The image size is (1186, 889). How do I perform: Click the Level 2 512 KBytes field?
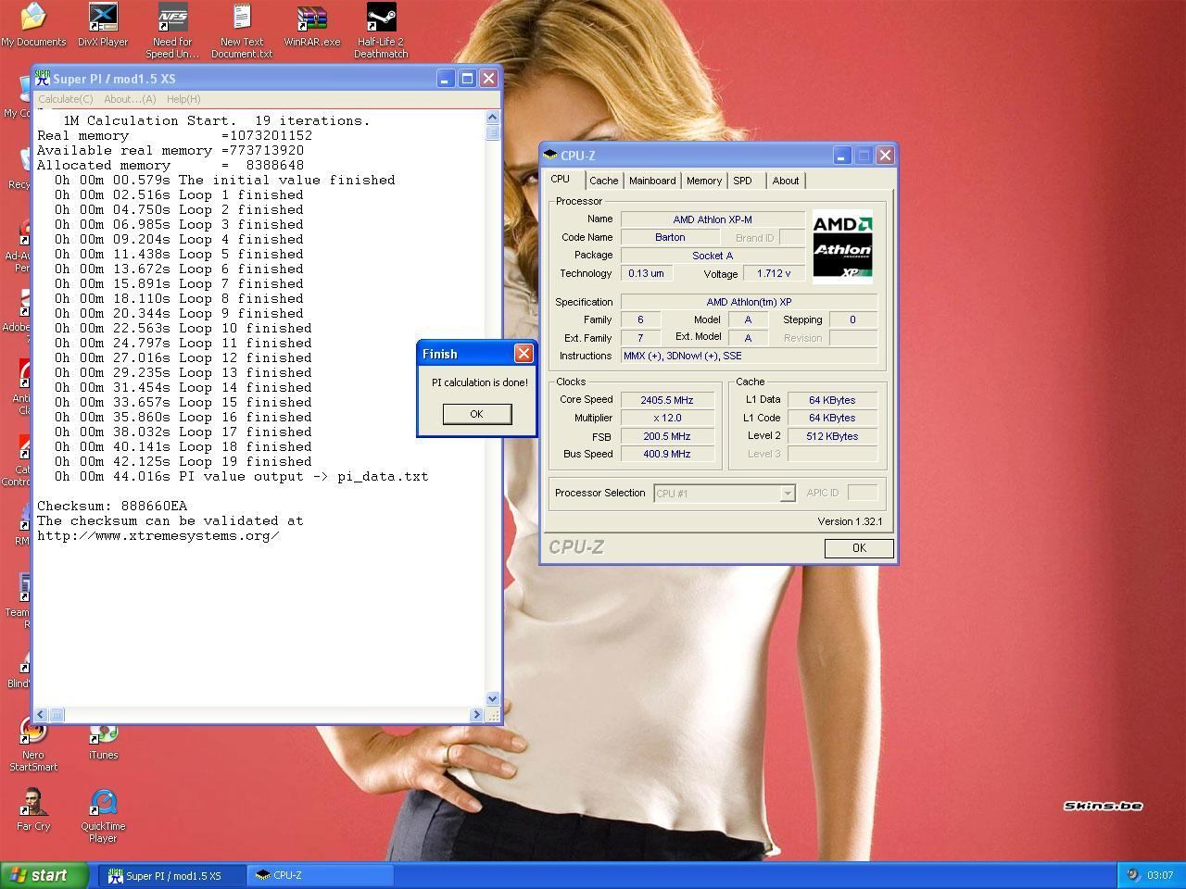(x=832, y=436)
